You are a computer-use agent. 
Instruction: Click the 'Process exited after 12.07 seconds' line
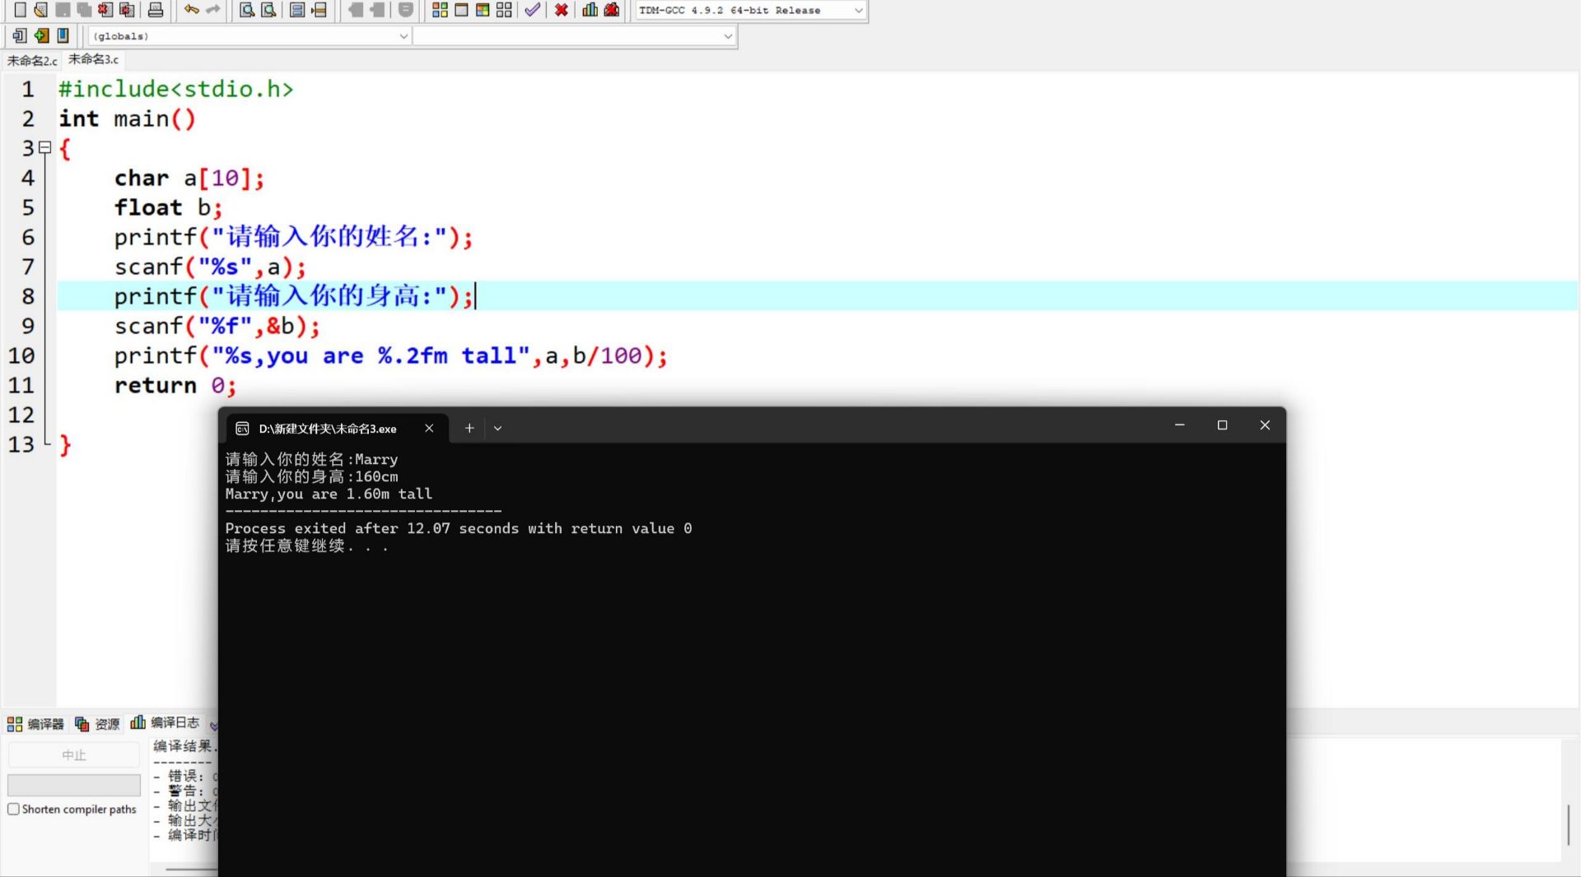pos(459,528)
